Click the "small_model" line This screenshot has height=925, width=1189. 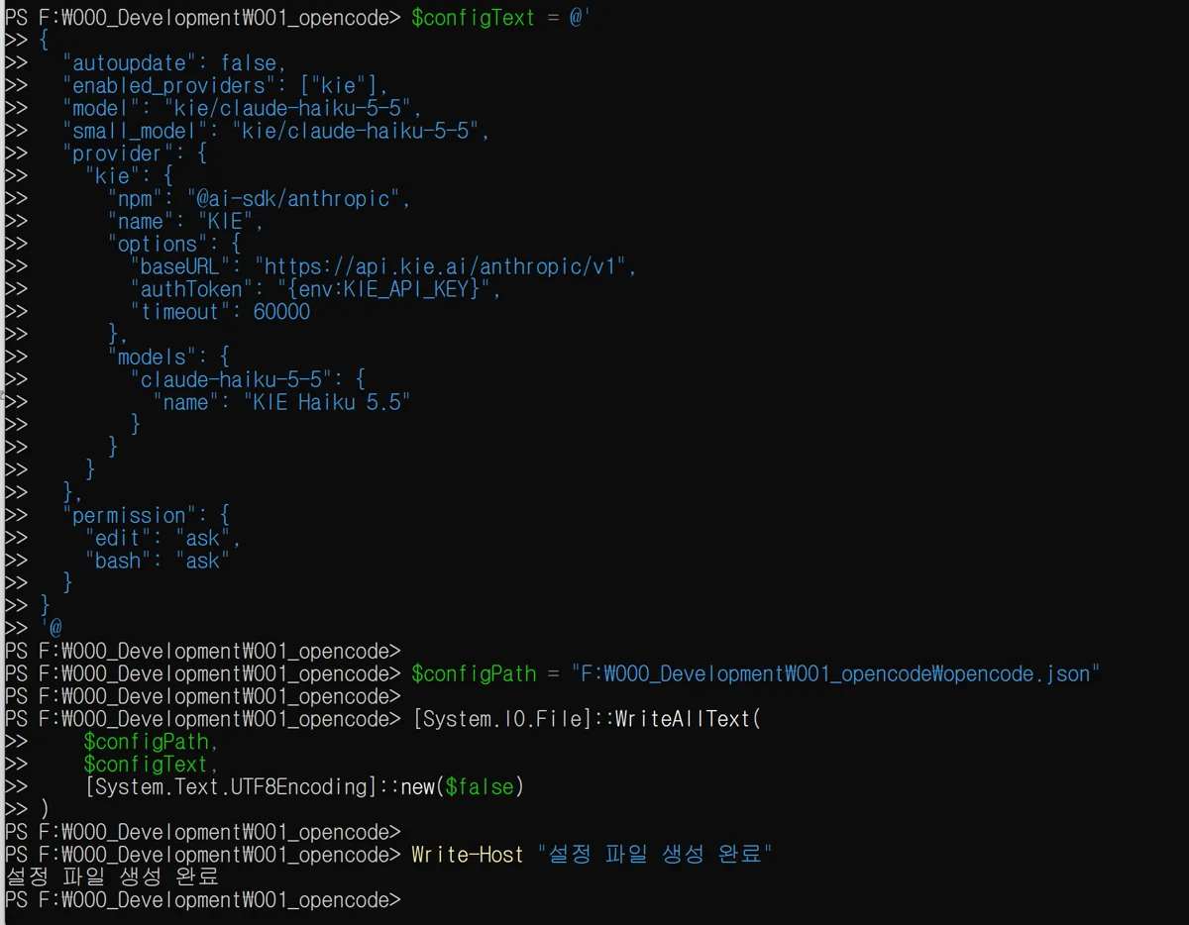click(x=276, y=131)
